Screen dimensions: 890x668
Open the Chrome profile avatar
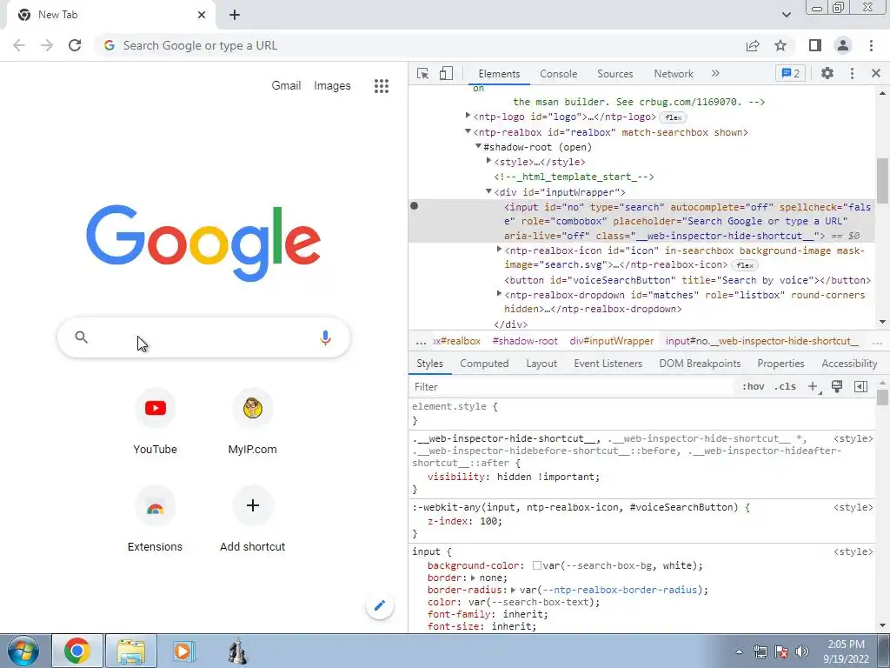tap(843, 45)
